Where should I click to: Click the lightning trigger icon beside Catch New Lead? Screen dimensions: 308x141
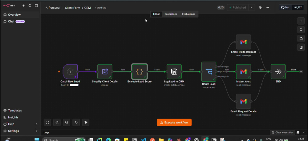click(x=59, y=72)
